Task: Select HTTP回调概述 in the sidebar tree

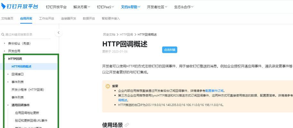Action: 21,67
